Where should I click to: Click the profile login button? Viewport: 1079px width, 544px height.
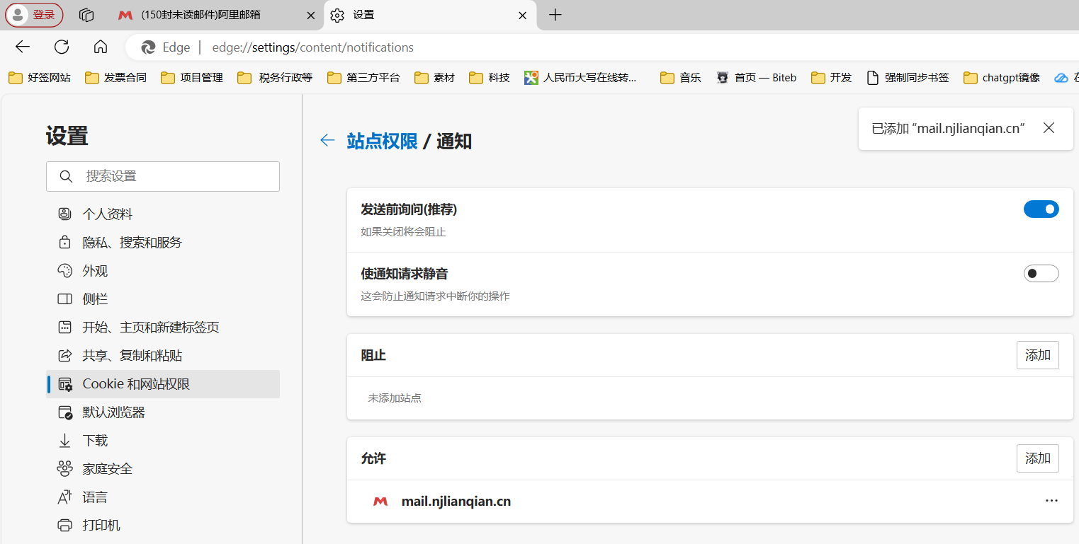click(x=34, y=15)
